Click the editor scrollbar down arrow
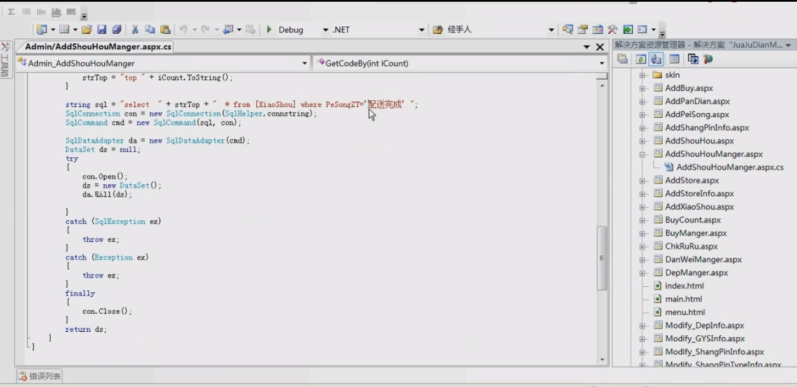 (602, 359)
